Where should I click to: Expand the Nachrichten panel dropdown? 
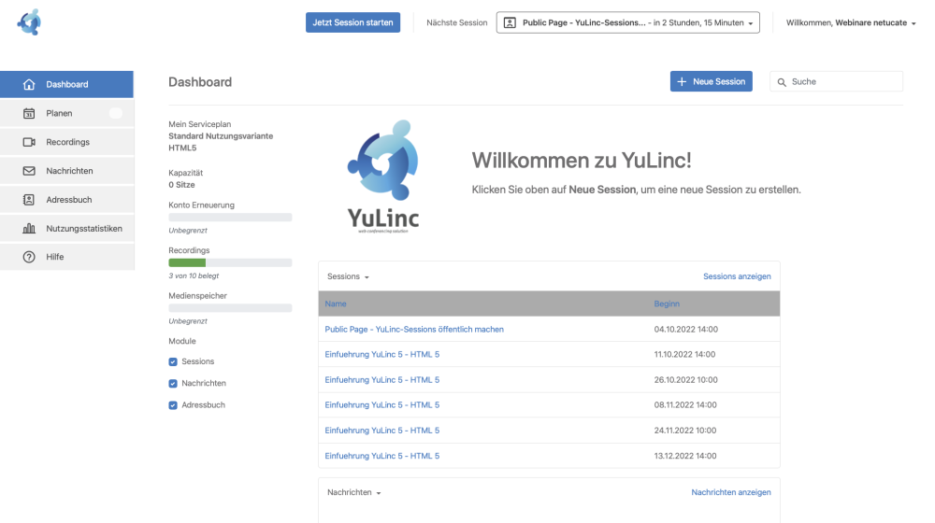pyautogui.click(x=354, y=492)
